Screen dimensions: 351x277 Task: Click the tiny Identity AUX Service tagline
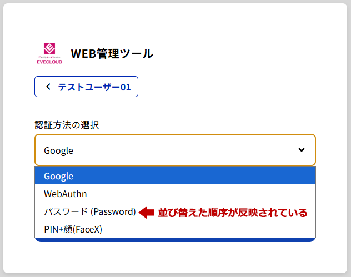pyautogui.click(x=49, y=57)
